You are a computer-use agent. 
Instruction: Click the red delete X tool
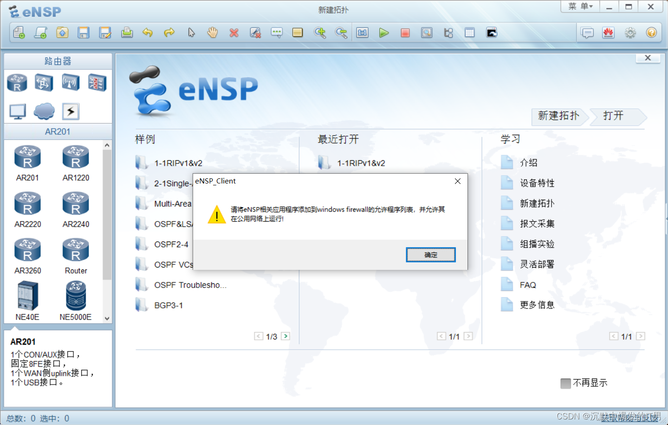[234, 33]
